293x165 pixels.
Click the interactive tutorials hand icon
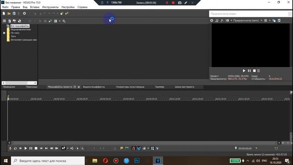click(x=62, y=13)
